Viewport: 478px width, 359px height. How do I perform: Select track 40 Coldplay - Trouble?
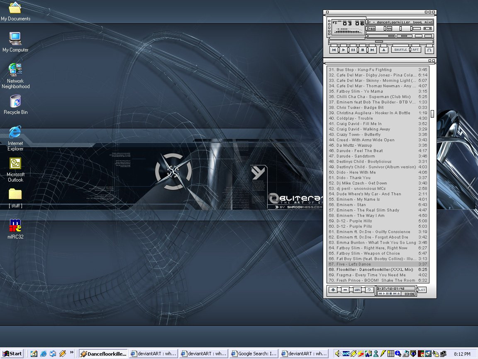(x=378, y=118)
